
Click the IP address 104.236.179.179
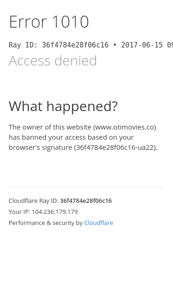point(54,212)
